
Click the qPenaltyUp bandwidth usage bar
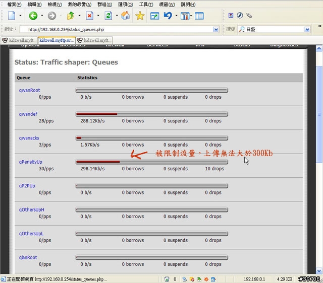151,162
